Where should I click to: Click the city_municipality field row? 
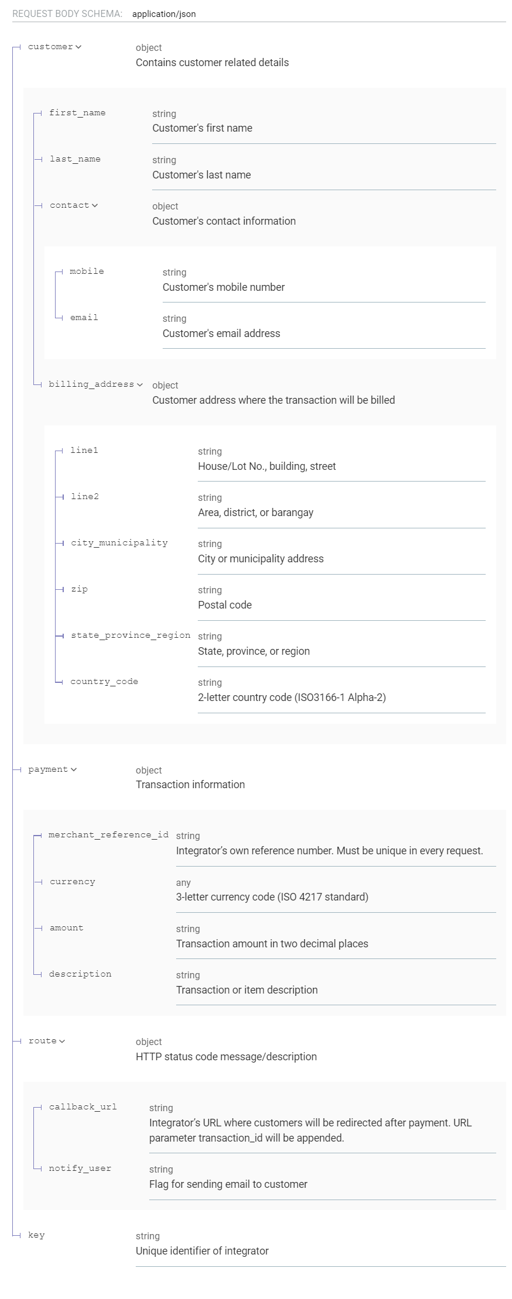(x=119, y=543)
